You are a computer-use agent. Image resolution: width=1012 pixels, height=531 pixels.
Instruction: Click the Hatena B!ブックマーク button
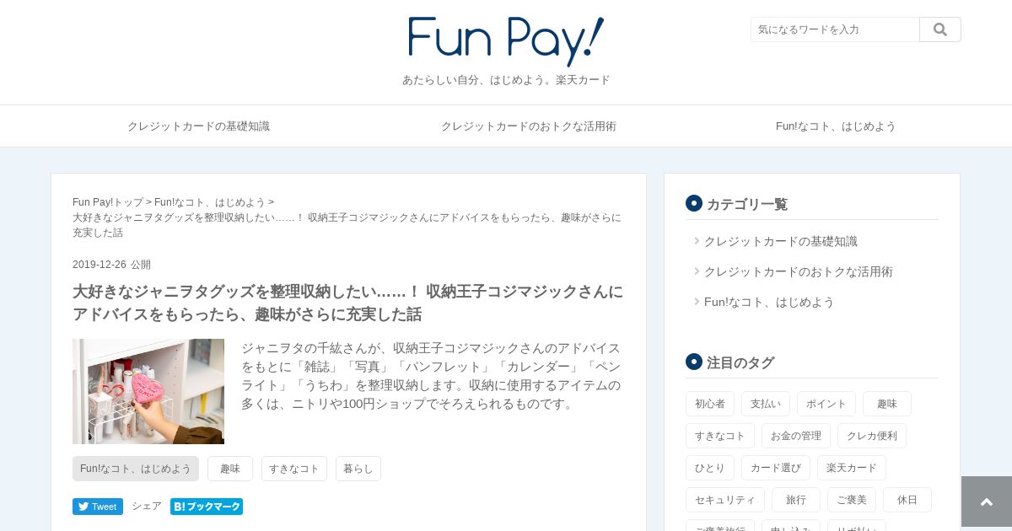click(207, 507)
